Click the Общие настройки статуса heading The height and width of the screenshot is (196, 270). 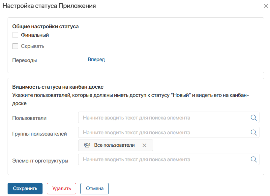[45, 26]
